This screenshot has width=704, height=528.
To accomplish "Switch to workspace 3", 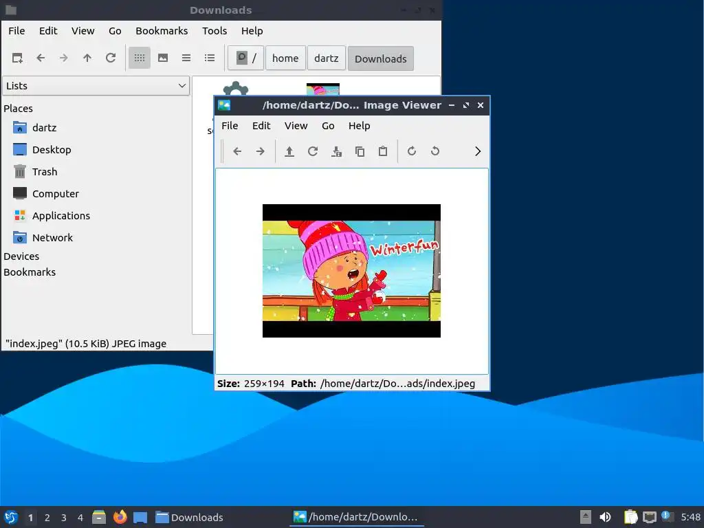I will (x=64, y=518).
